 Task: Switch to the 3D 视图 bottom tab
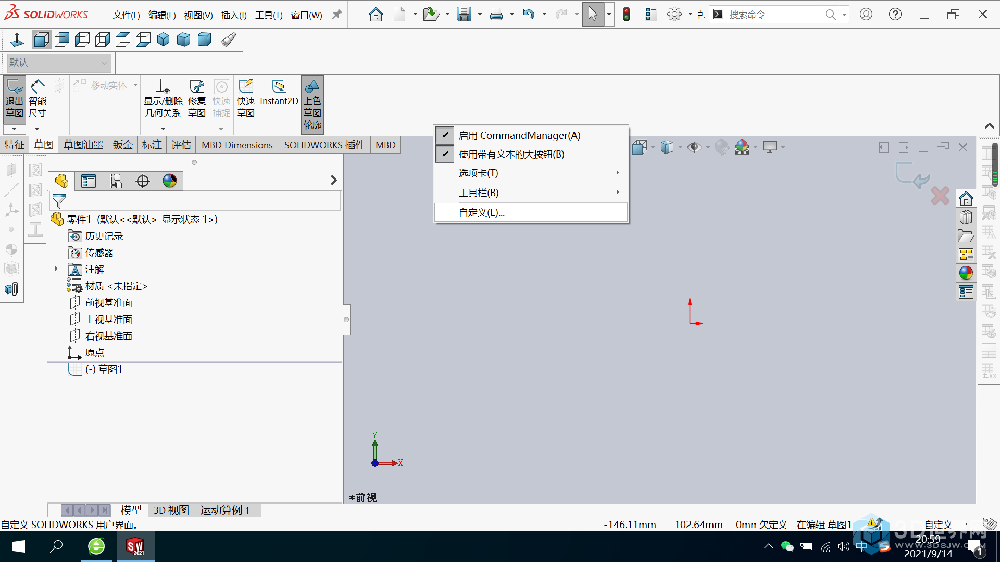click(171, 510)
